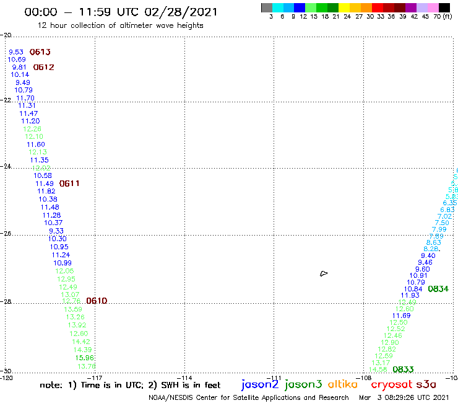Select the cryosat satellite legend label
458x403 pixels.
[392, 385]
